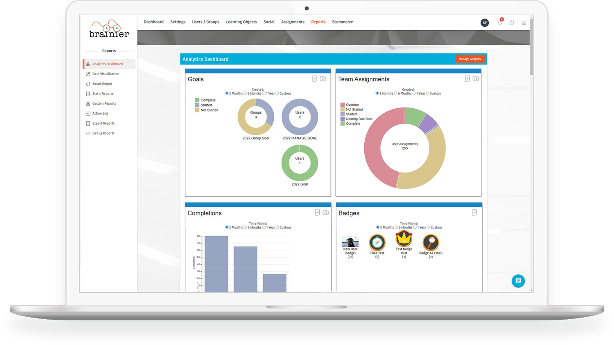Switch to the Assignments tab
This screenshot has width=614, height=345.
tap(292, 22)
